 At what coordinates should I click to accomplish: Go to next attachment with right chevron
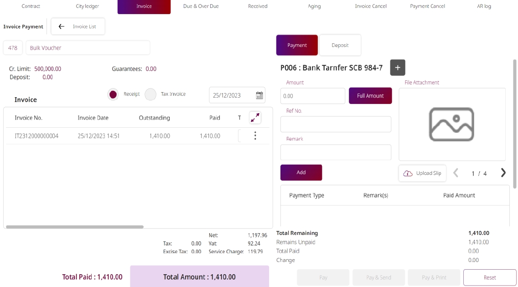(x=503, y=173)
